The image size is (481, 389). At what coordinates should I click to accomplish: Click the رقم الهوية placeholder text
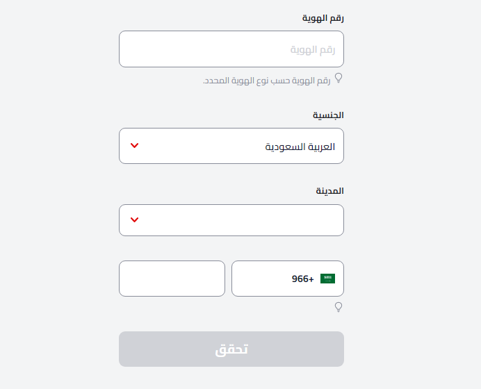[312, 49]
